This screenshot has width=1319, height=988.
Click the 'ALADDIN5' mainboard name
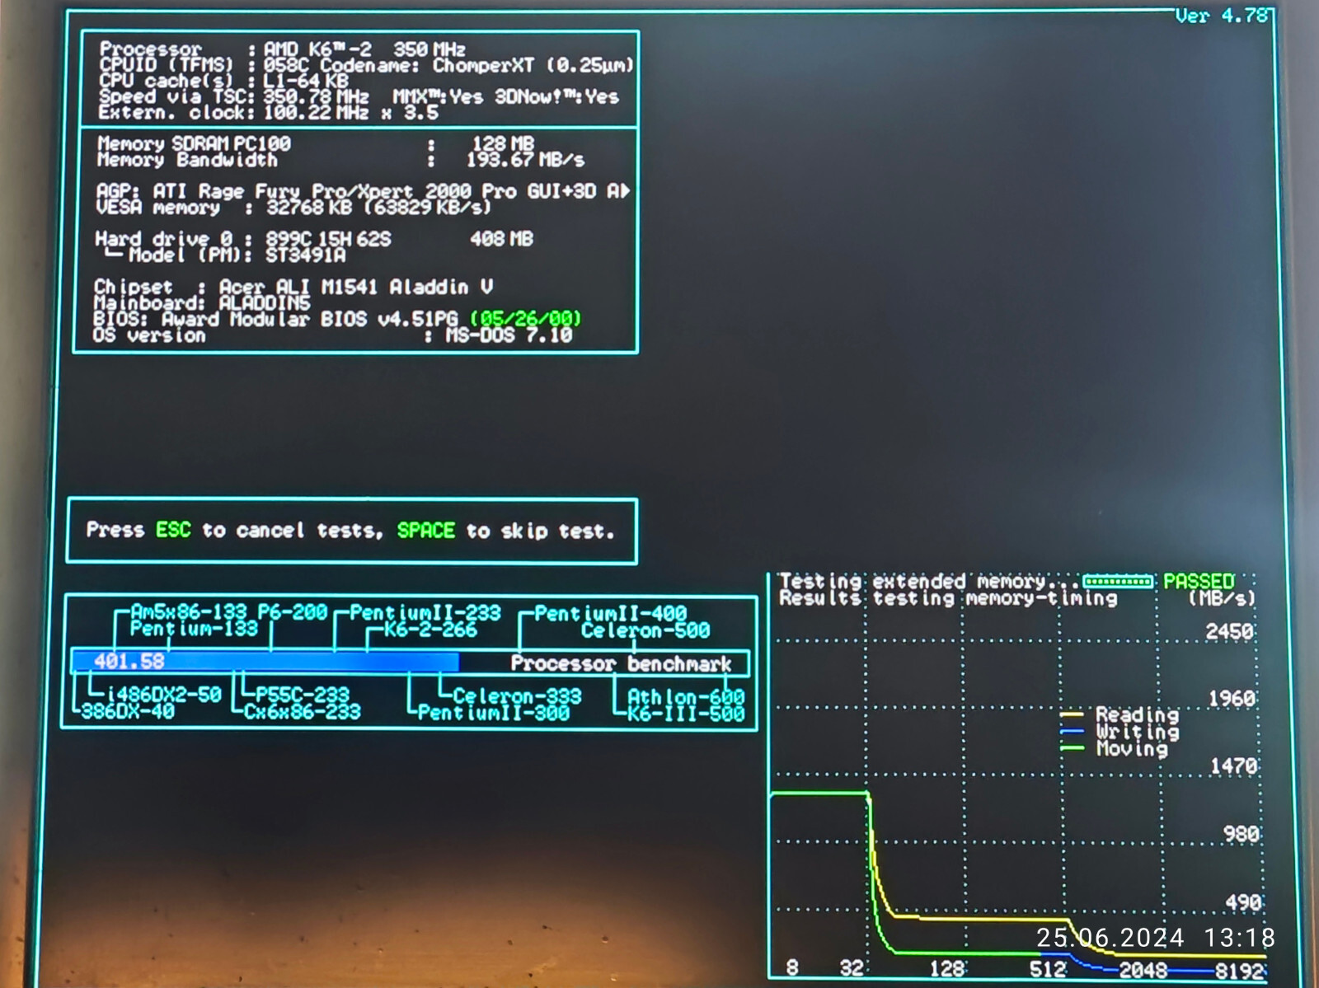click(x=265, y=303)
